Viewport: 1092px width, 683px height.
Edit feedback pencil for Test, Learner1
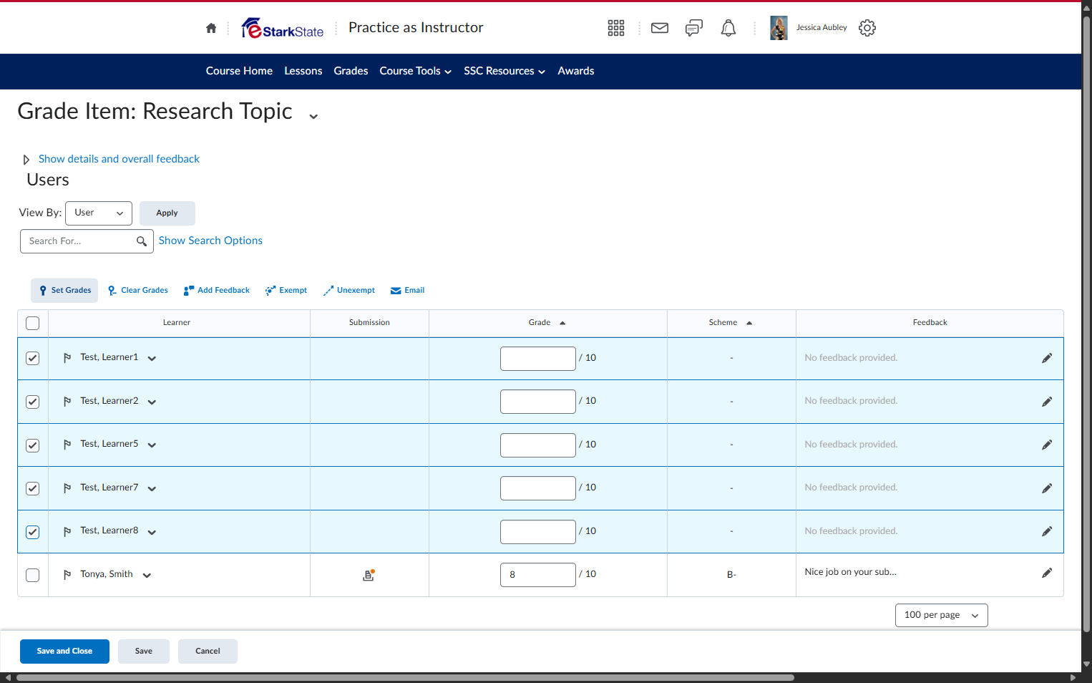1047,358
